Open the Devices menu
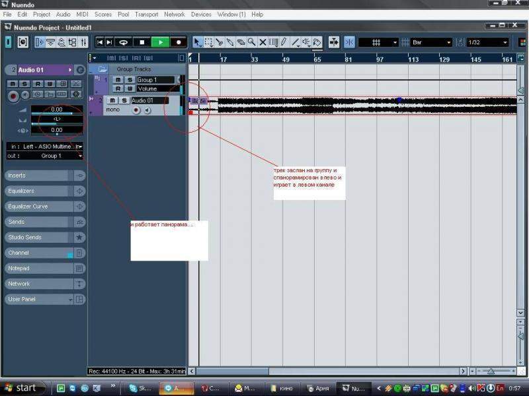The height and width of the screenshot is (396, 529). (201, 15)
